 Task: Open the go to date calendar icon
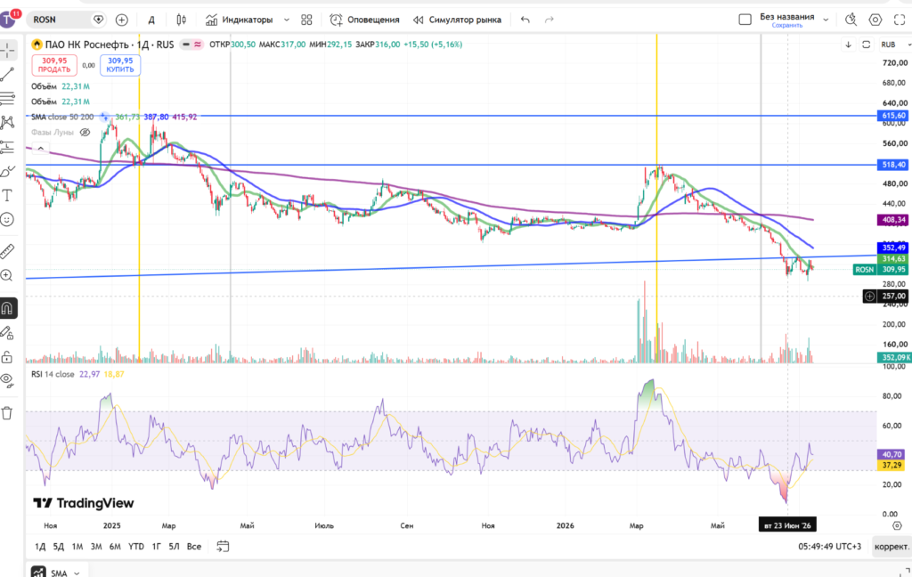tap(223, 546)
